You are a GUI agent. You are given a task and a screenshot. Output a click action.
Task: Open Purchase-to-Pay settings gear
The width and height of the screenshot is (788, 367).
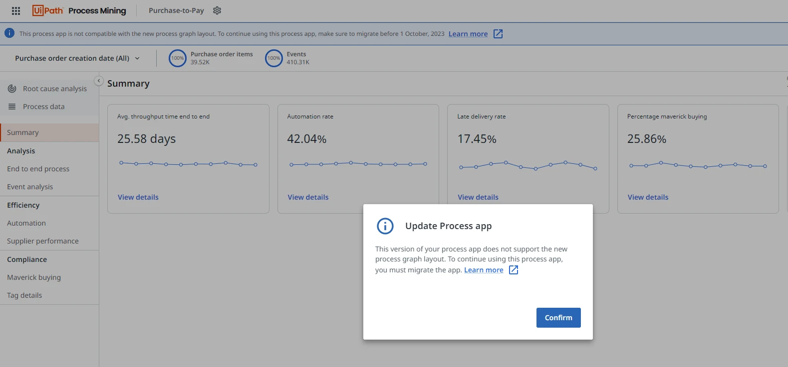[x=217, y=10]
